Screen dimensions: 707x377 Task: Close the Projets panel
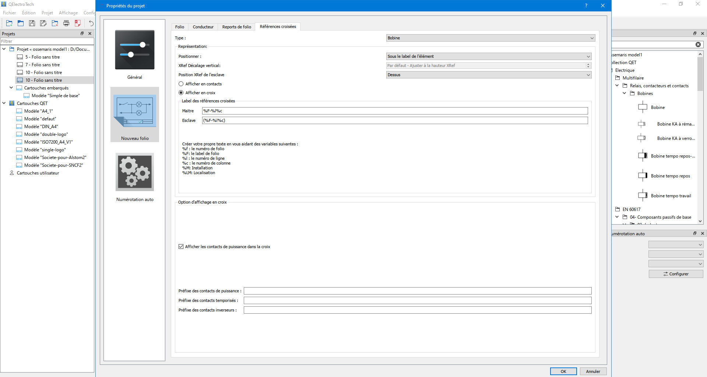point(90,34)
